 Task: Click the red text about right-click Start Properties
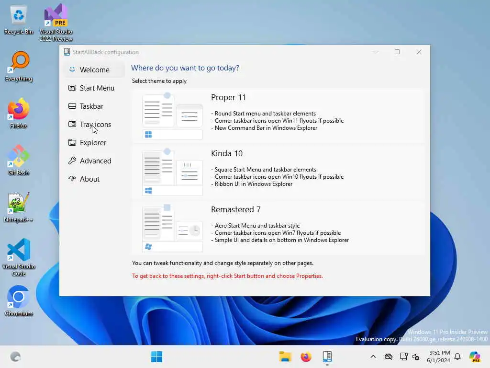227,276
